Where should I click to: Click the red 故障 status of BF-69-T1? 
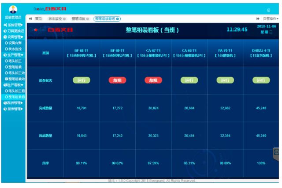pos(117,80)
